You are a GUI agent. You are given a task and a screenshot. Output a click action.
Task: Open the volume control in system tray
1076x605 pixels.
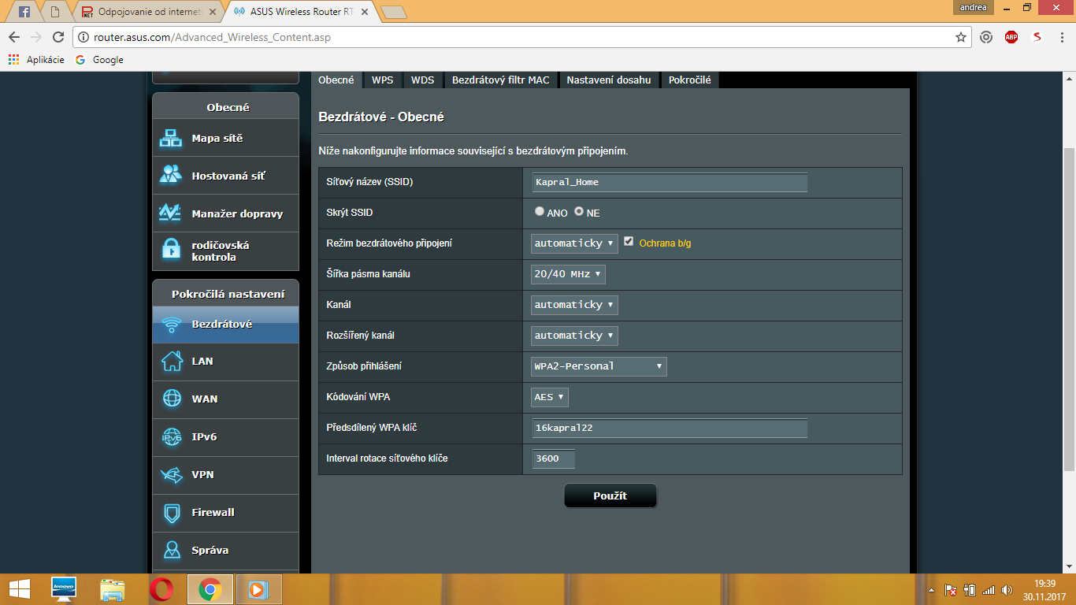coord(1007,590)
